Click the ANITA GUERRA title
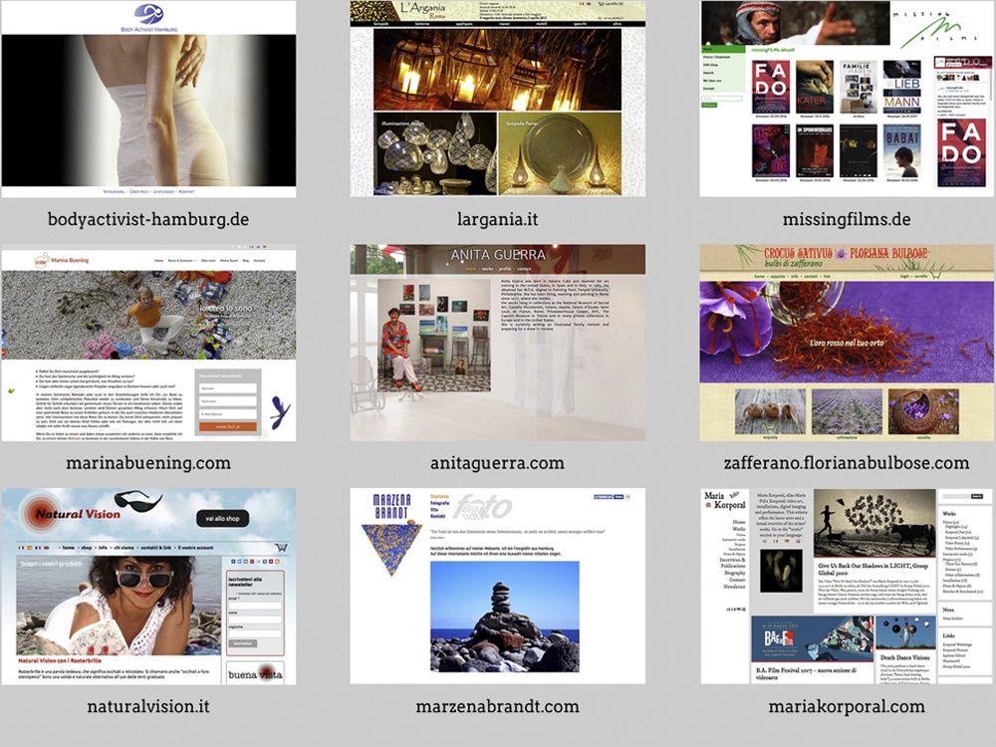Screen dimensions: 996x747 coord(498,255)
